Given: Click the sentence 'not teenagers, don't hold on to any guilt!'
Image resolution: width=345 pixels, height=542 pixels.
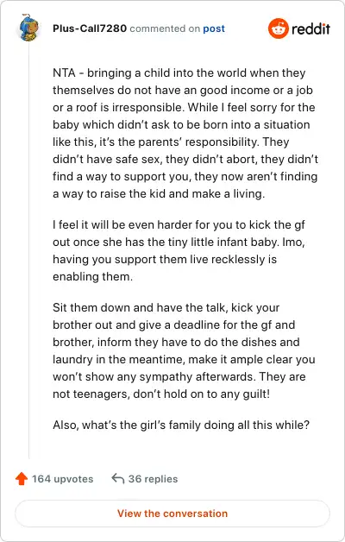Looking at the screenshot, I should coord(161,394).
